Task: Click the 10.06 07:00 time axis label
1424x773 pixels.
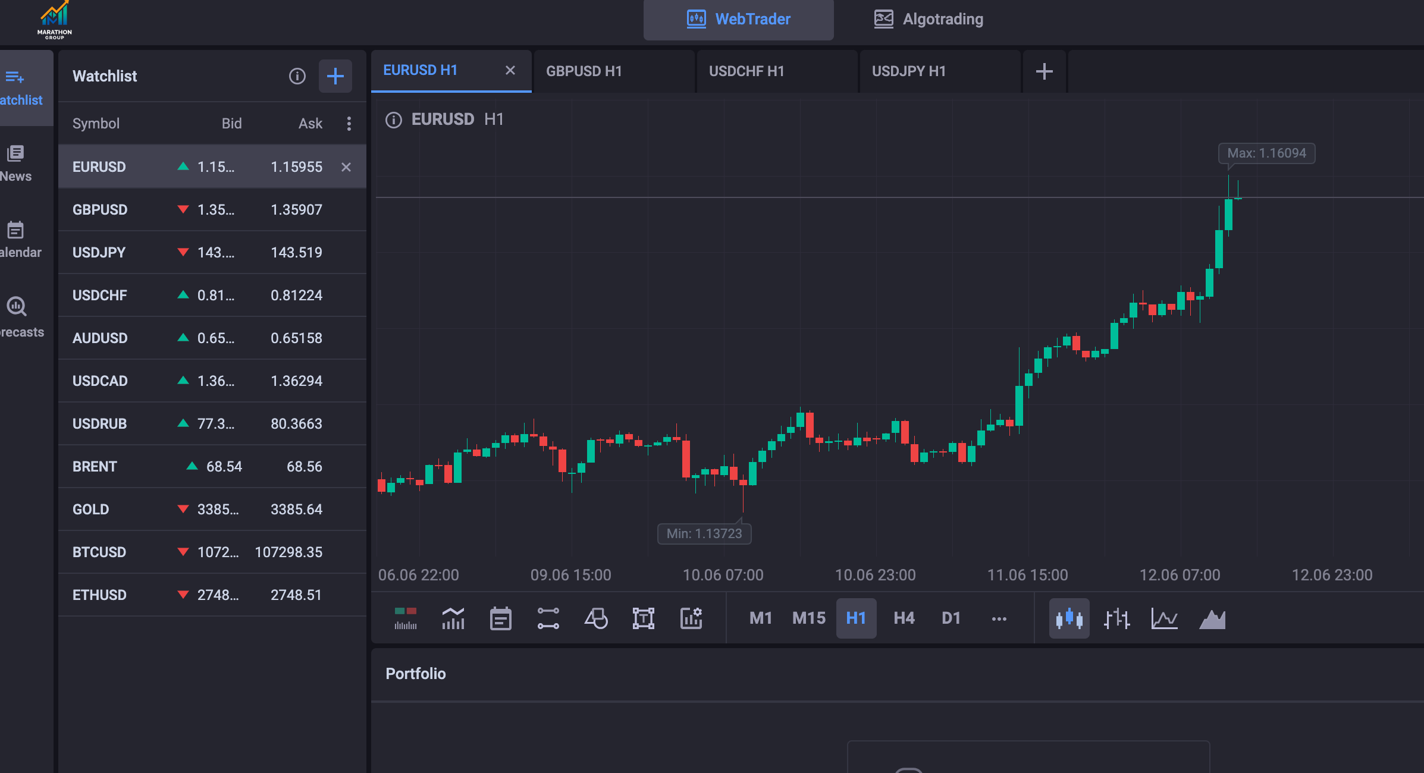Action: [723, 575]
